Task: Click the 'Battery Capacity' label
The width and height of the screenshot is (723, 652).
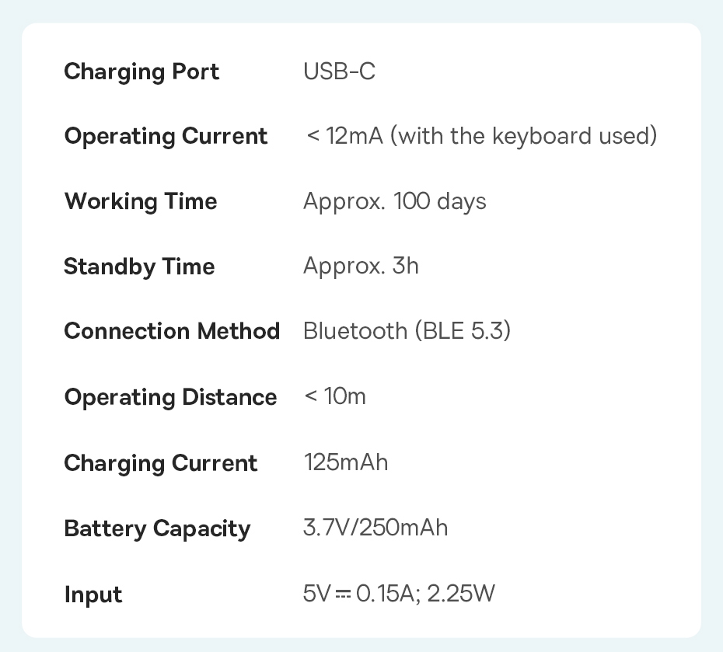Action: 157,528
